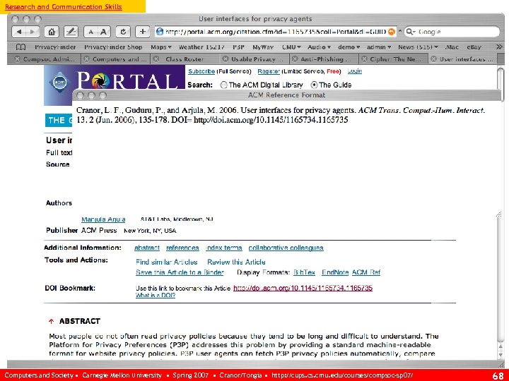The width and height of the screenshot is (509, 381).
Task: Decrease text size with small A button
Action: [x=90, y=32]
